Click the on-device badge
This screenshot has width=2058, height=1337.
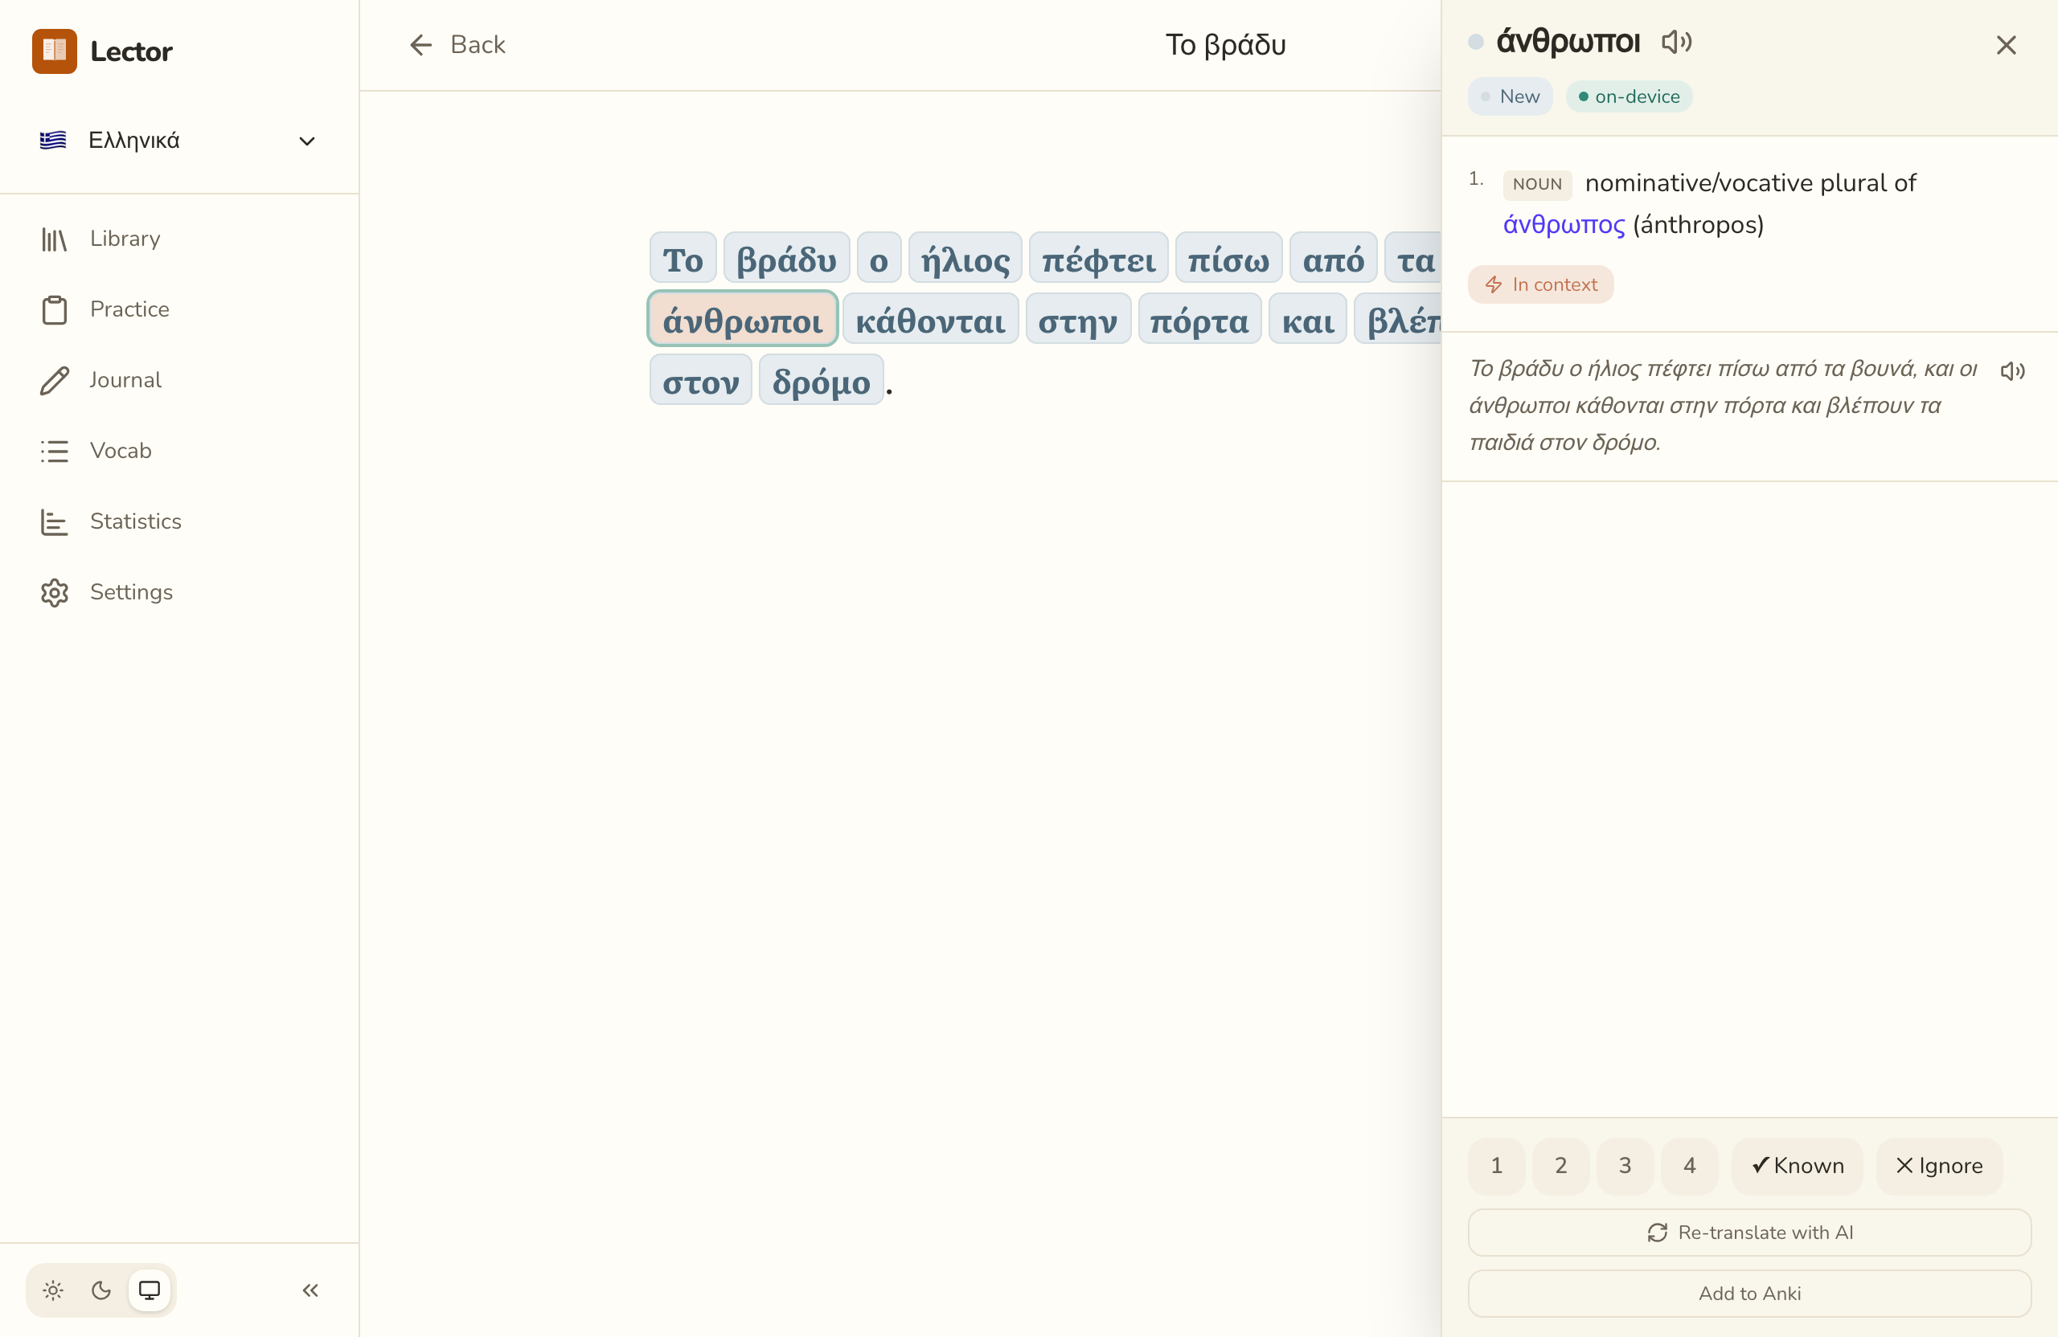(x=1629, y=96)
